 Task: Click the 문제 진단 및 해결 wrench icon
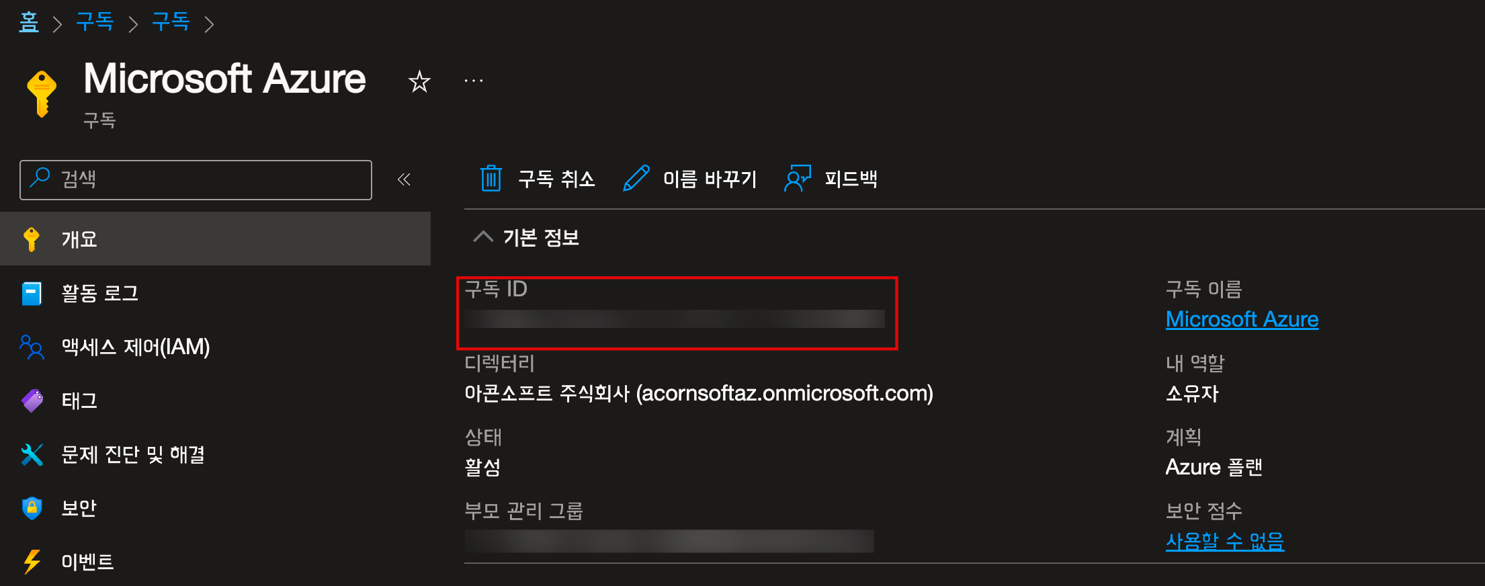[x=32, y=455]
